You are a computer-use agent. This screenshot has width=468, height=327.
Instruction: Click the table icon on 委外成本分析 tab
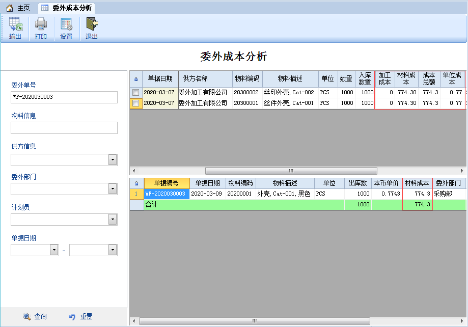[x=45, y=8]
